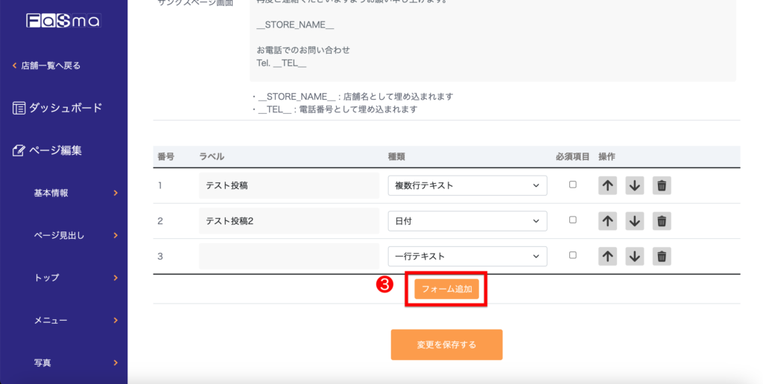Open the 複数行テキスト type dropdown
763x384 pixels.
tap(467, 185)
